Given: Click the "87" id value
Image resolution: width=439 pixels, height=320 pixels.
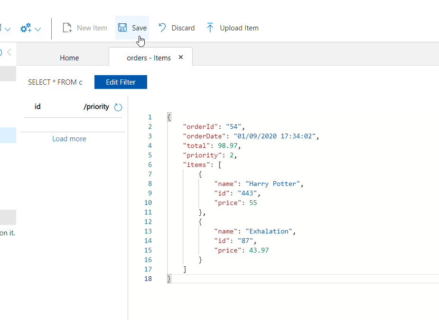Looking at the screenshot, I should click(x=245, y=241).
